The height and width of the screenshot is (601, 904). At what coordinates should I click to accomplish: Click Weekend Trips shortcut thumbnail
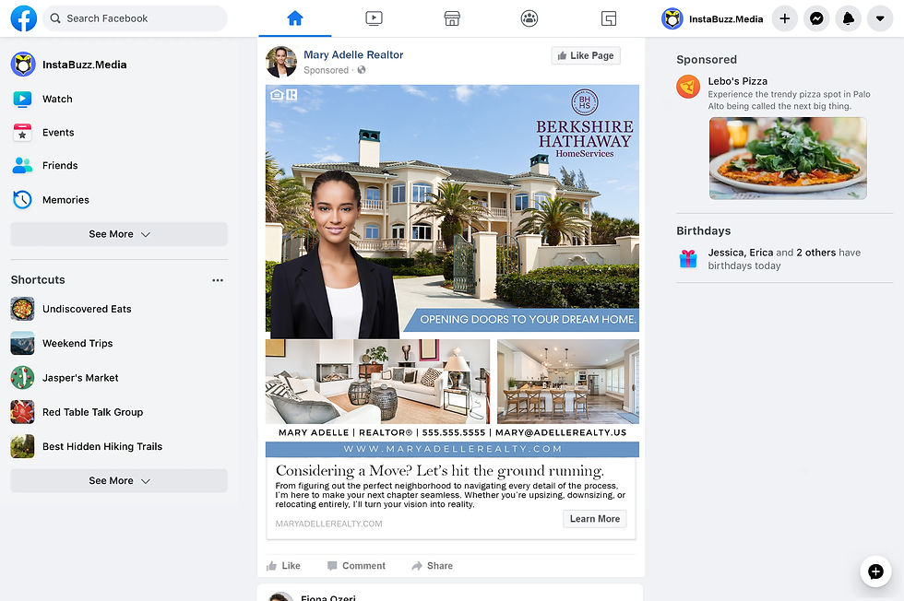pyautogui.click(x=22, y=344)
